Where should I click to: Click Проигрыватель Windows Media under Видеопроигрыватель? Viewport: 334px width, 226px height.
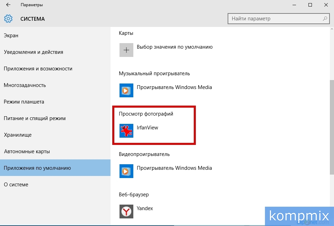[x=174, y=168]
